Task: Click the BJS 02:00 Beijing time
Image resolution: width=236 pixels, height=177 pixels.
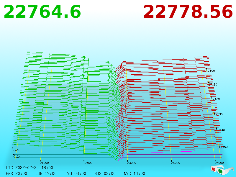Action: pos(105,173)
